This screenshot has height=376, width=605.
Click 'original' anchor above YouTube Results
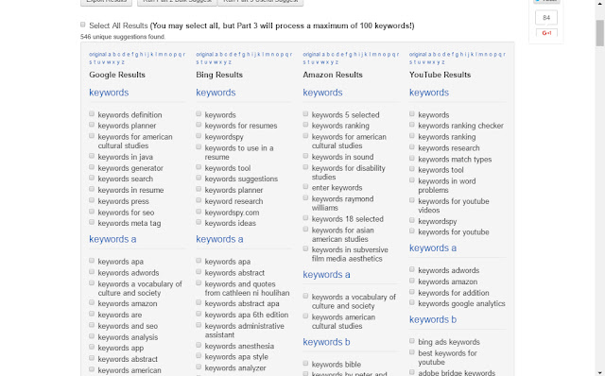point(418,55)
